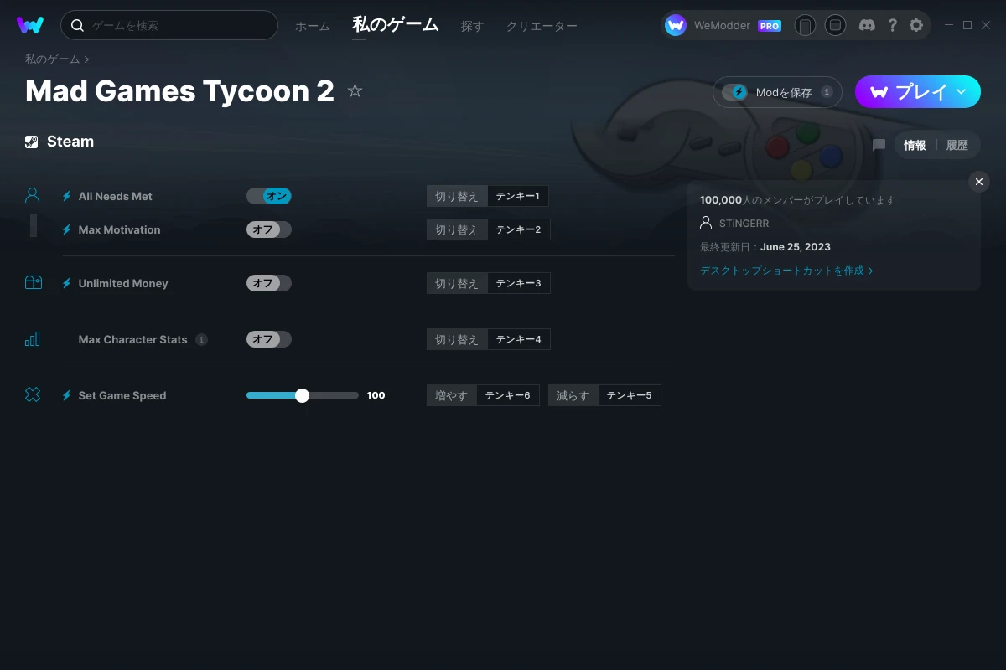Click info icon next to Max Character Stats
1006x670 pixels.
201,339
